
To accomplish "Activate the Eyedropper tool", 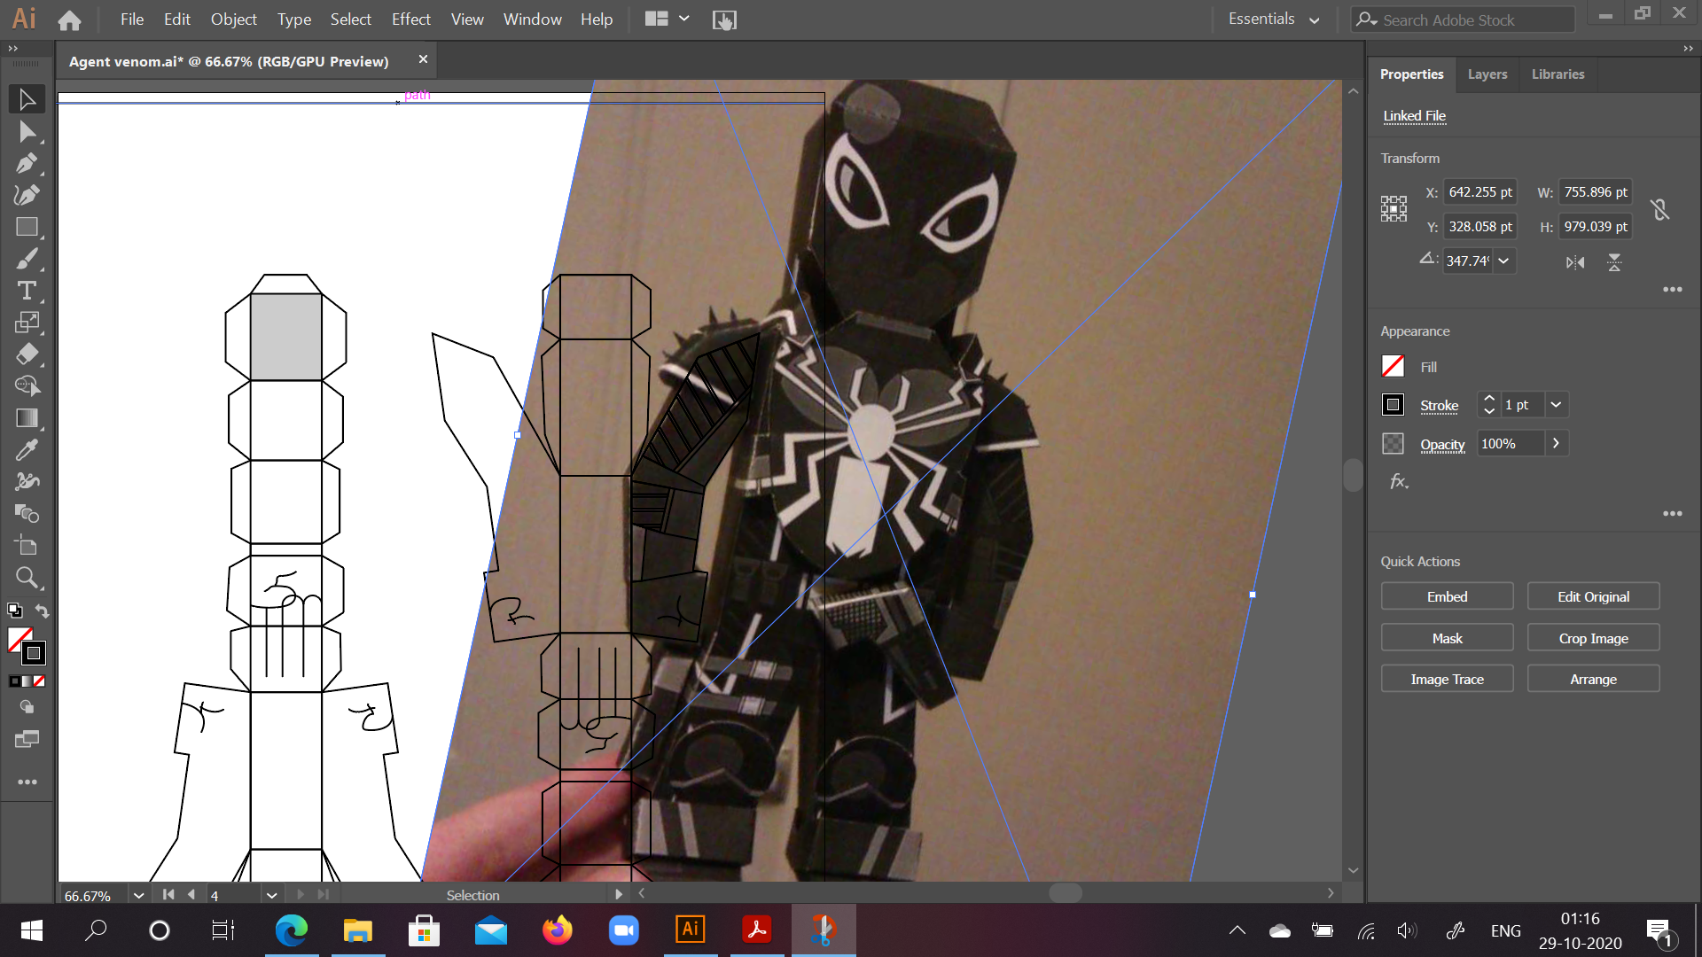I will (x=27, y=449).
